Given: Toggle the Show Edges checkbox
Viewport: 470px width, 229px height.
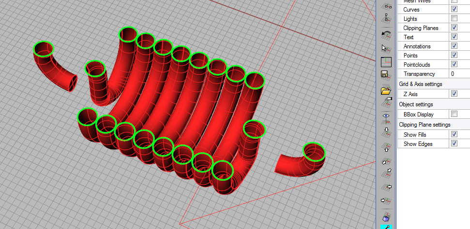Looking at the screenshot, I should (454, 143).
